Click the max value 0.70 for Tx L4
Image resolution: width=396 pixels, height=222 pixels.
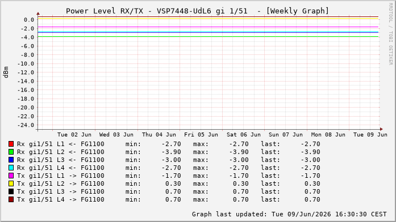pyautogui.click(x=241, y=199)
